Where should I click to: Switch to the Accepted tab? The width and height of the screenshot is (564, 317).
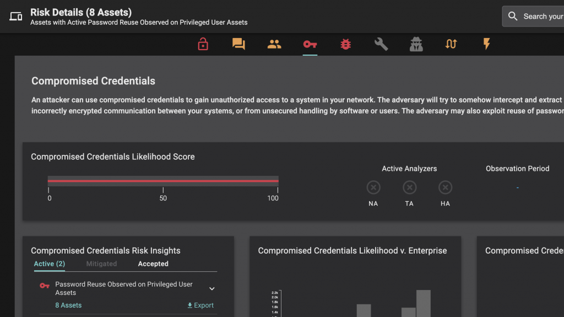click(x=153, y=264)
